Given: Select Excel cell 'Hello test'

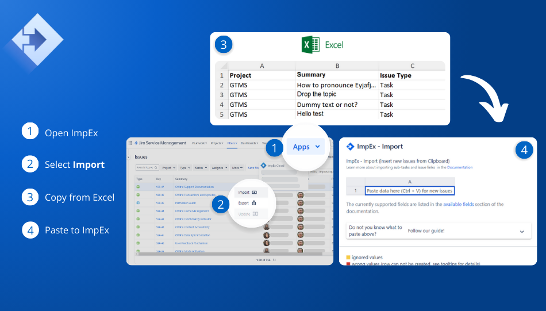Looking at the screenshot, I should [x=337, y=114].
